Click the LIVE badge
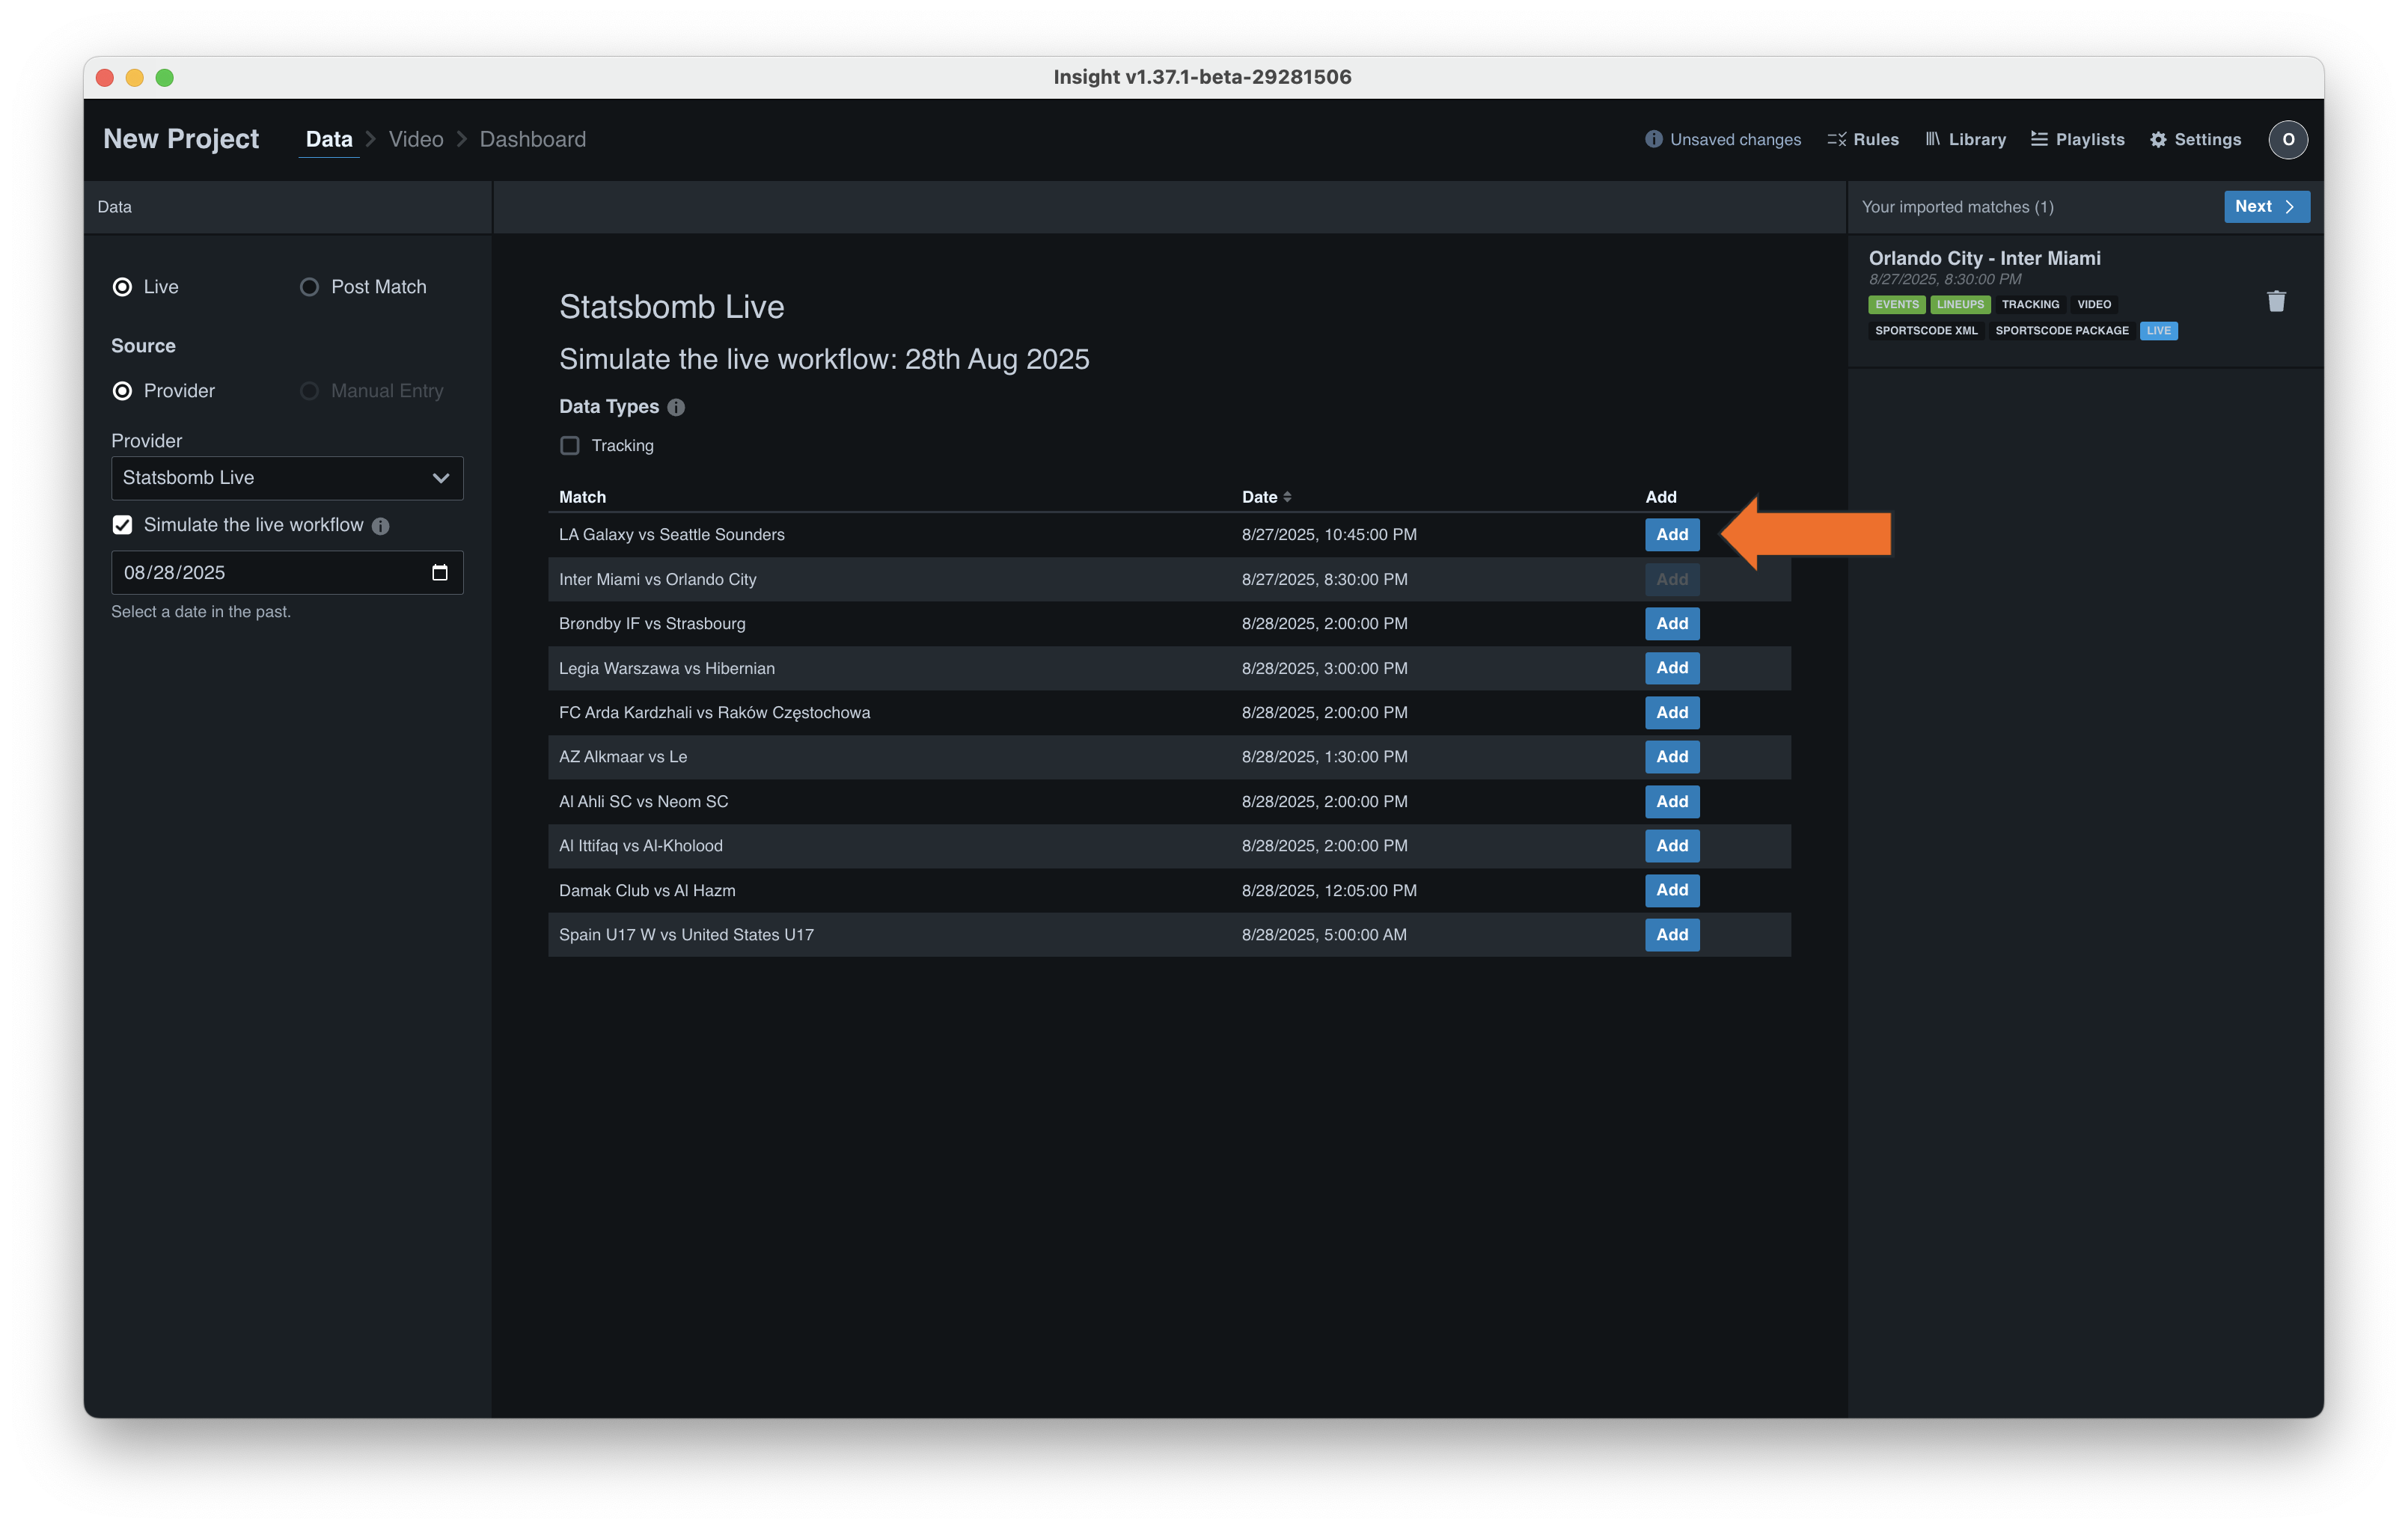The image size is (2408, 1529). tap(2158, 331)
